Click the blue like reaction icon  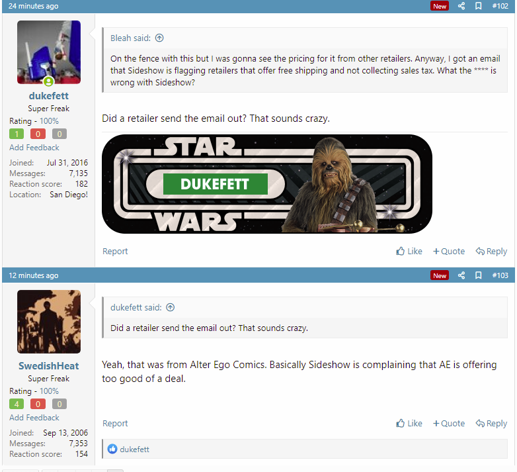pyautogui.click(x=112, y=449)
